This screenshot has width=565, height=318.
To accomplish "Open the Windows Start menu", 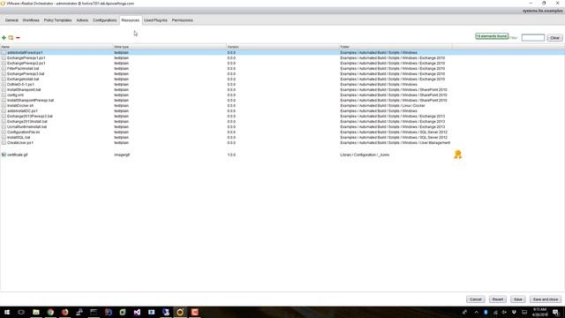I will tap(7, 312).
